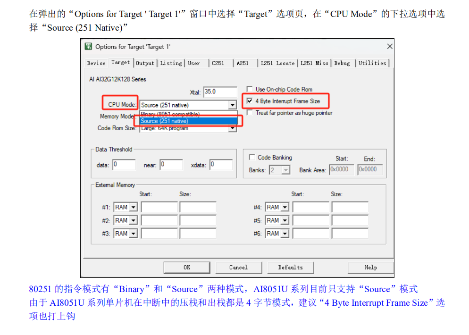This screenshot has width=469, height=335.
Task: Switch to the L251 Locate tab
Action: coord(277,63)
